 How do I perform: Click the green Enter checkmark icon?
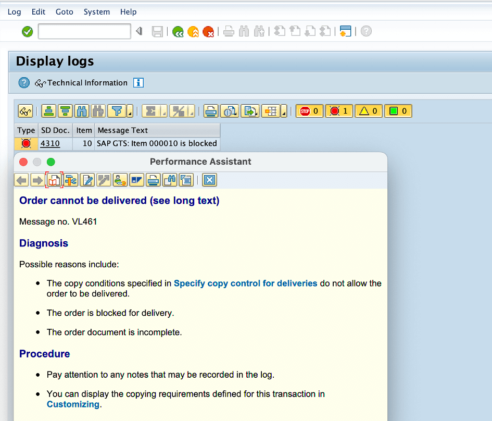[27, 31]
